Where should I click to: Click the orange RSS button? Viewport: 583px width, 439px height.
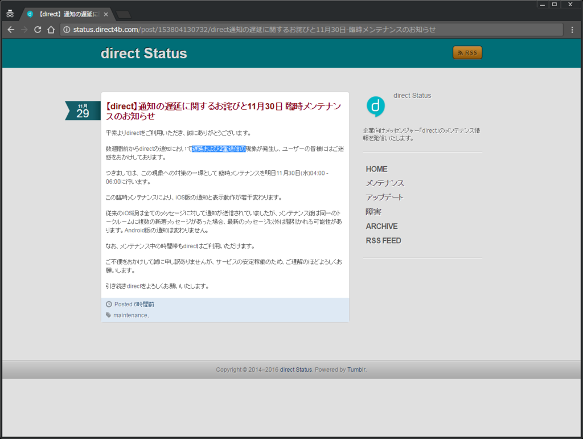467,53
